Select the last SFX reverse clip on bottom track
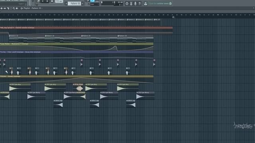The width and height of the screenshot is (255, 143). tap(131, 104)
